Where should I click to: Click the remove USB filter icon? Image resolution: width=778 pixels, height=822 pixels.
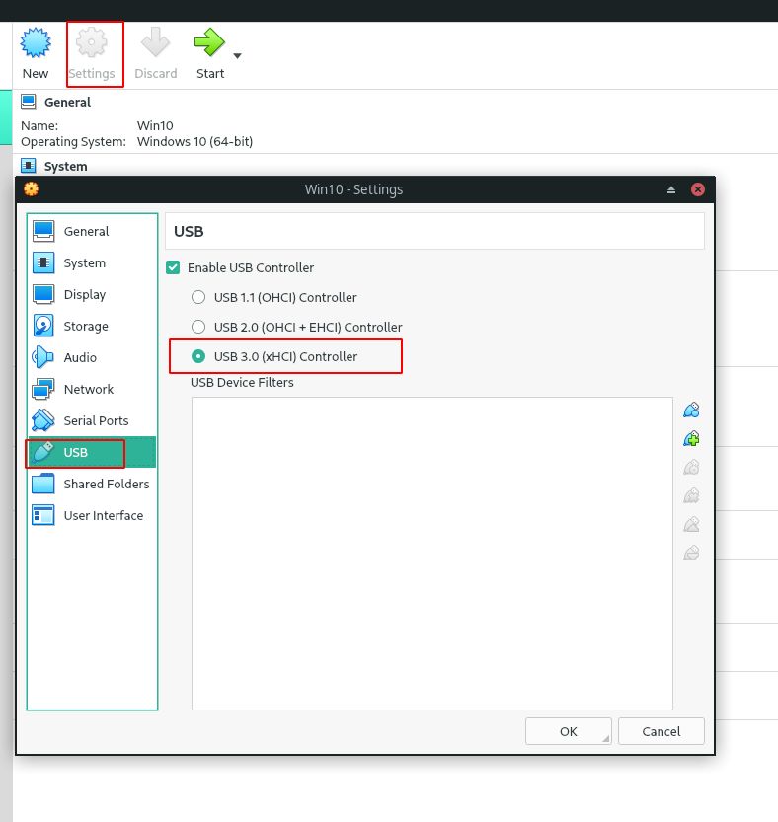[x=691, y=496]
